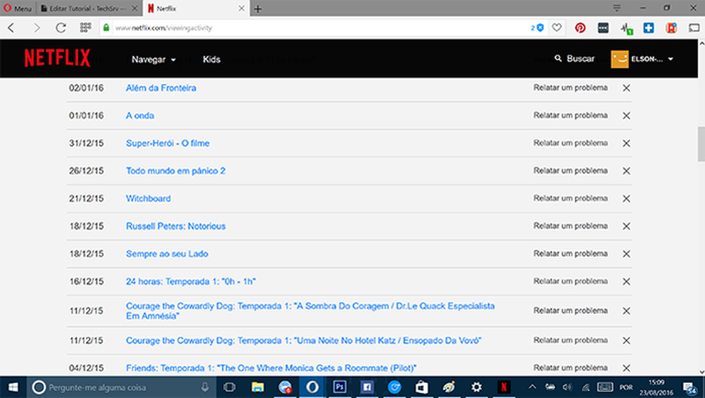
Task: Remove the '24 horas' episode entry
Action: [x=626, y=281]
